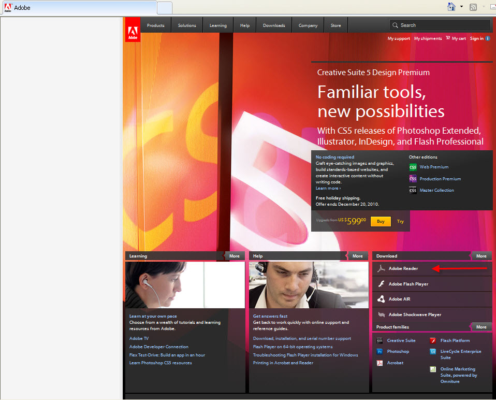Click inside the Search field

pos(440,25)
